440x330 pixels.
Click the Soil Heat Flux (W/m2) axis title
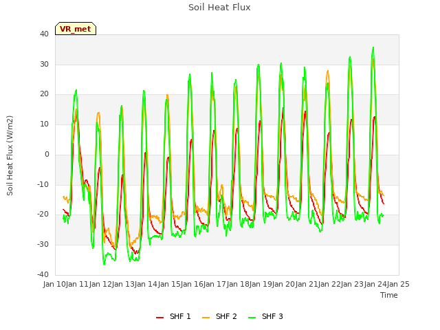[x=10, y=155]
